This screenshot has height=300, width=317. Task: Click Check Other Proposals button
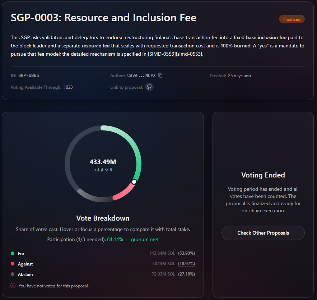263,233
